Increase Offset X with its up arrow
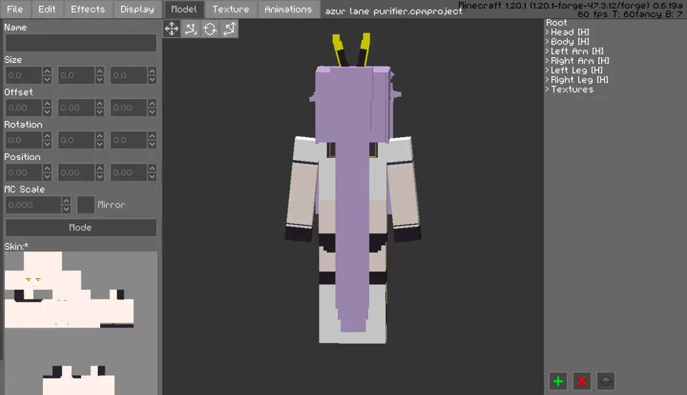 [47, 103]
